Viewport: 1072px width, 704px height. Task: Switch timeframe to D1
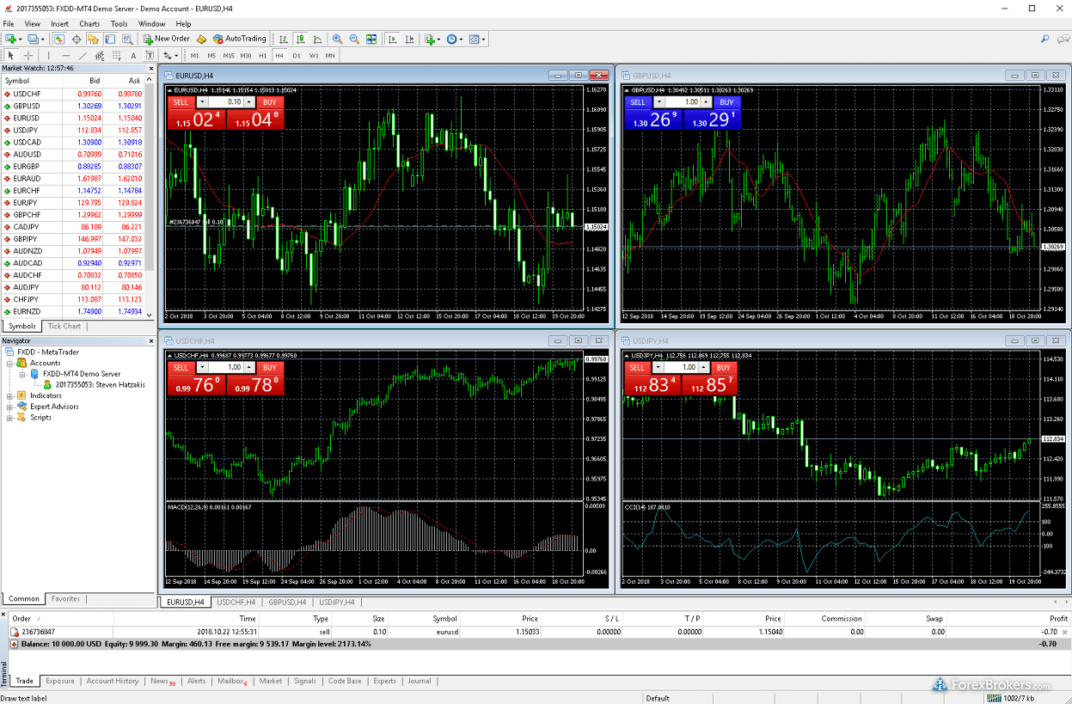tap(297, 55)
